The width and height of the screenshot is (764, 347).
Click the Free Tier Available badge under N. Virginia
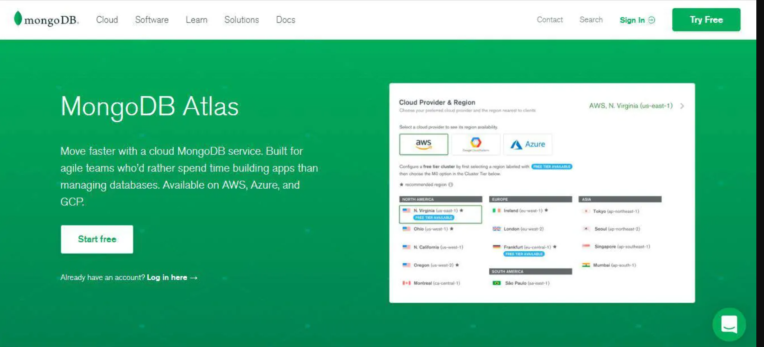click(x=434, y=217)
